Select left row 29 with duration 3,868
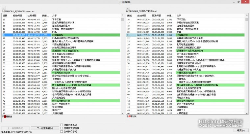This screenshot has height=134, width=250. point(61,60)
